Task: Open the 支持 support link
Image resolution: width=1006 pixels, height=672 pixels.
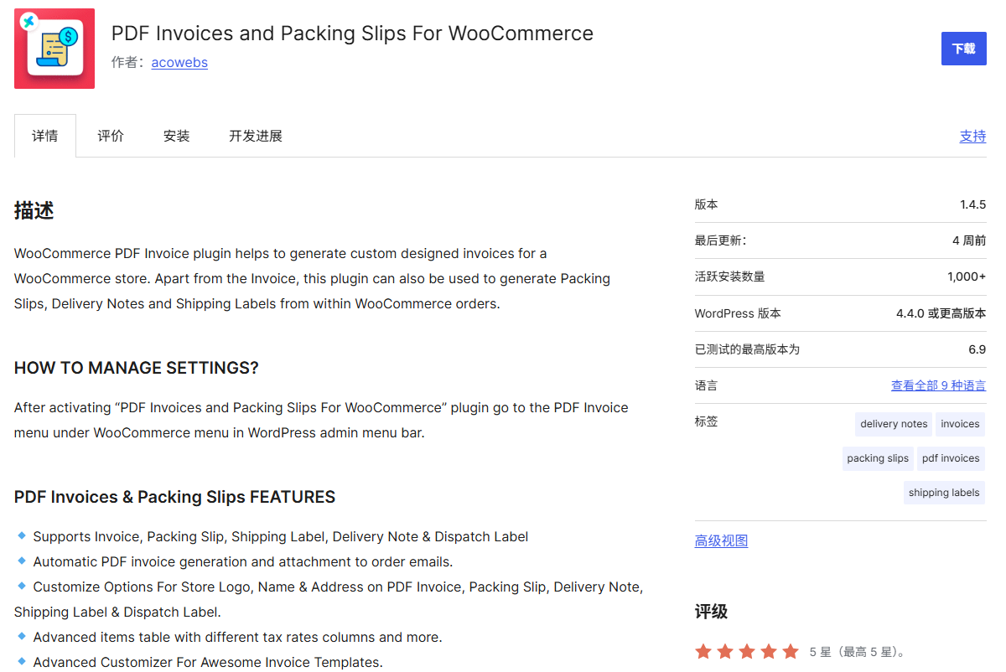Action: coord(972,135)
